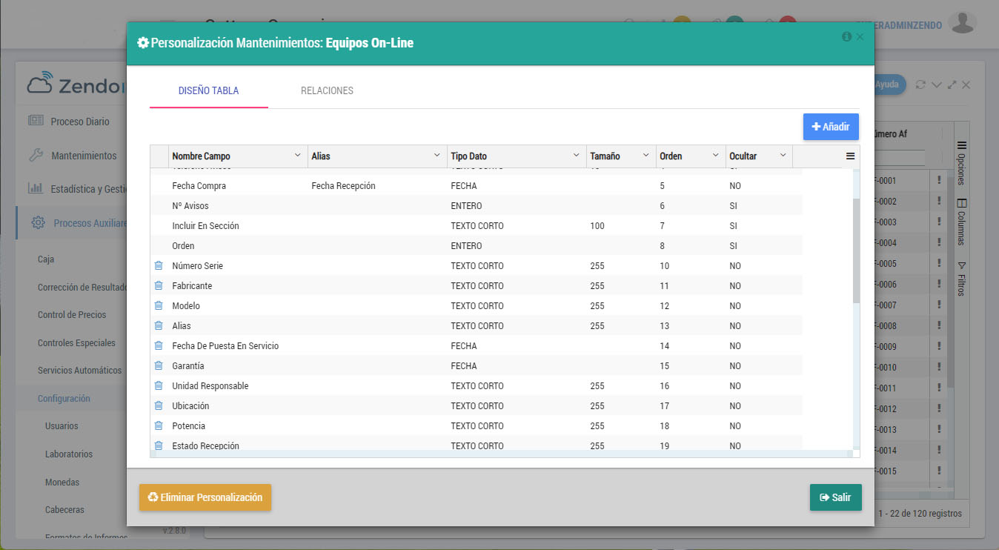This screenshot has width=999, height=550.
Task: Open the Tamaño column dropdown arrow
Action: tap(646, 156)
